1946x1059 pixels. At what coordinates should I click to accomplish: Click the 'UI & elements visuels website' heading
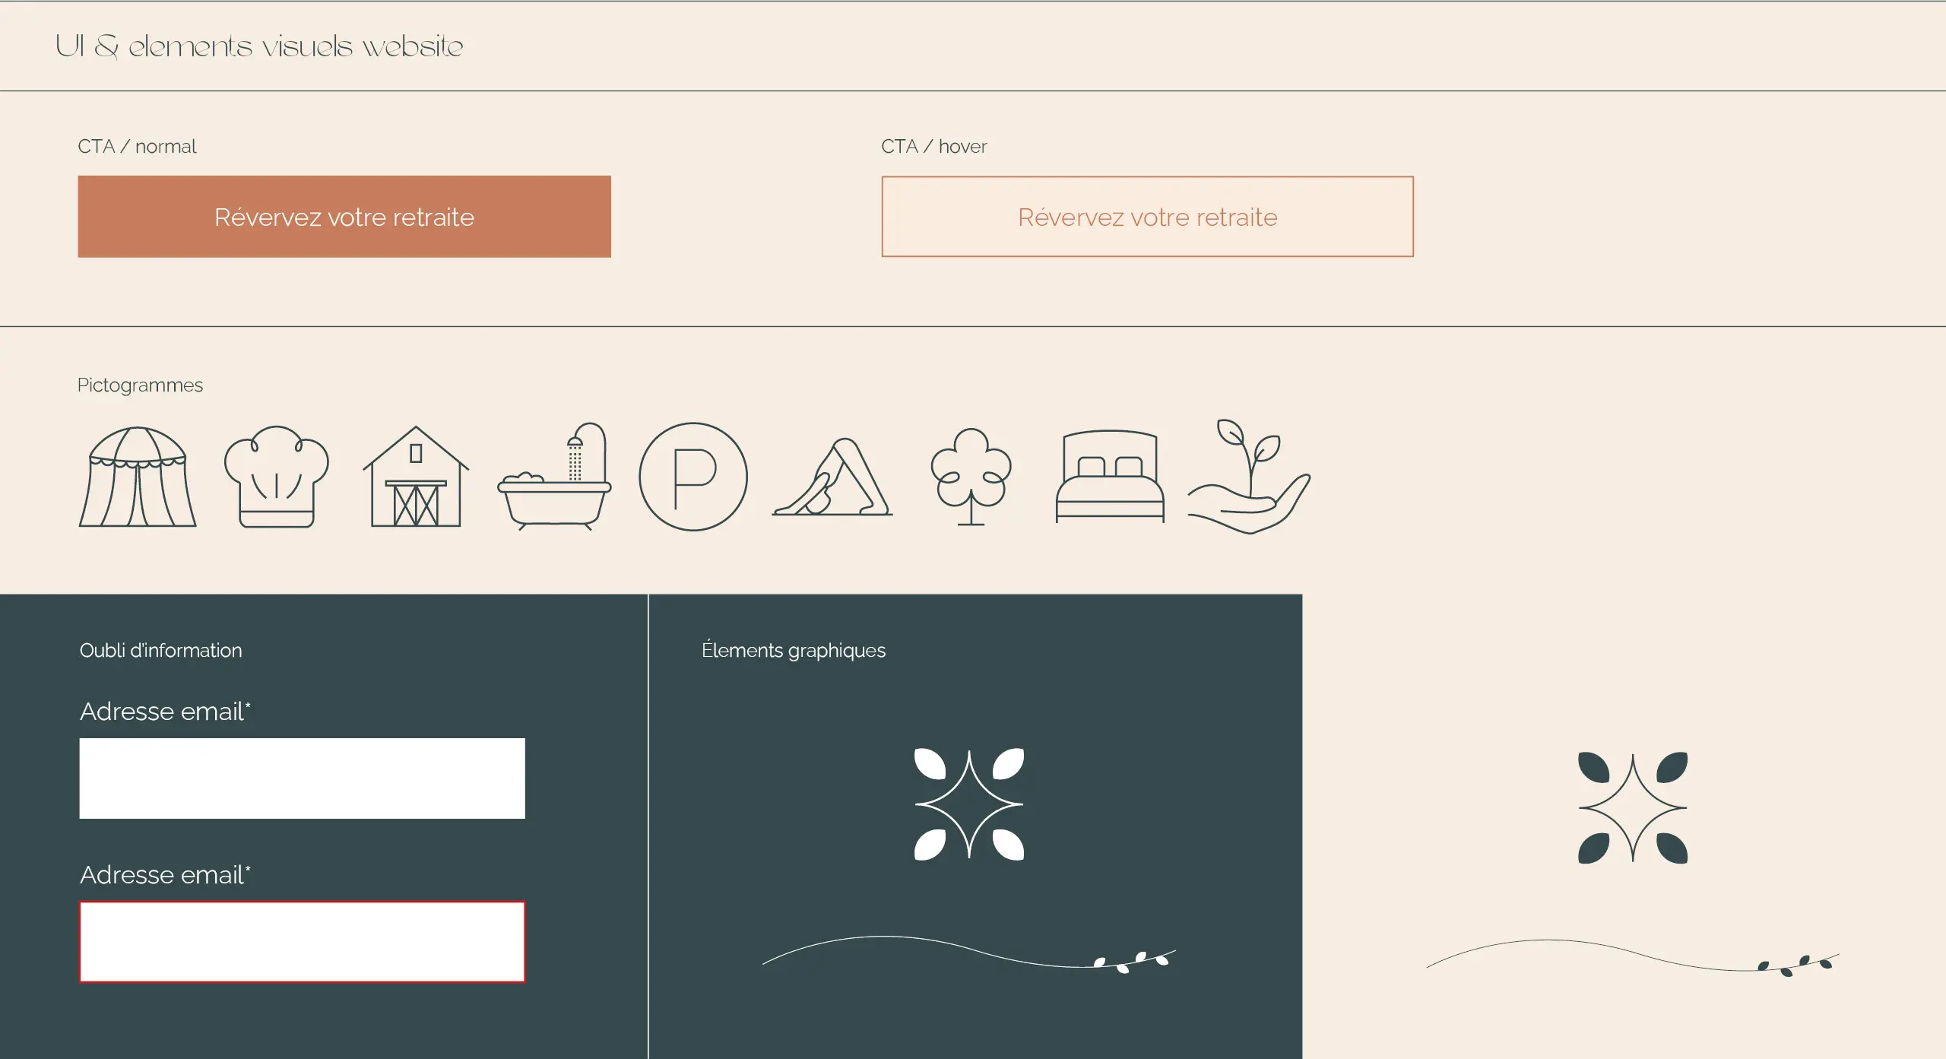click(x=259, y=46)
